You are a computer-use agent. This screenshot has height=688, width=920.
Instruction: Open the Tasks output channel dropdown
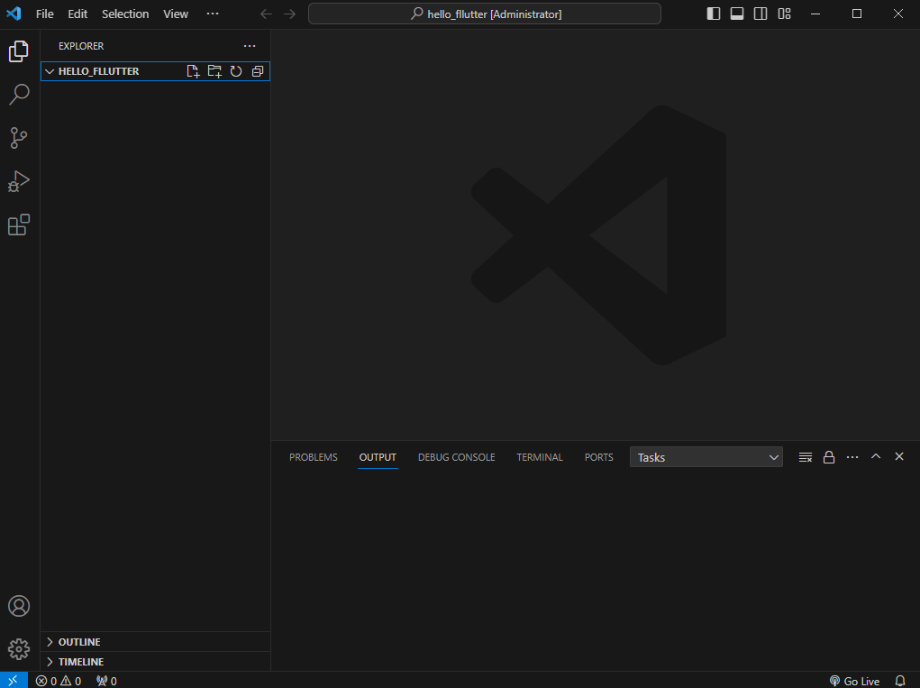coord(706,457)
